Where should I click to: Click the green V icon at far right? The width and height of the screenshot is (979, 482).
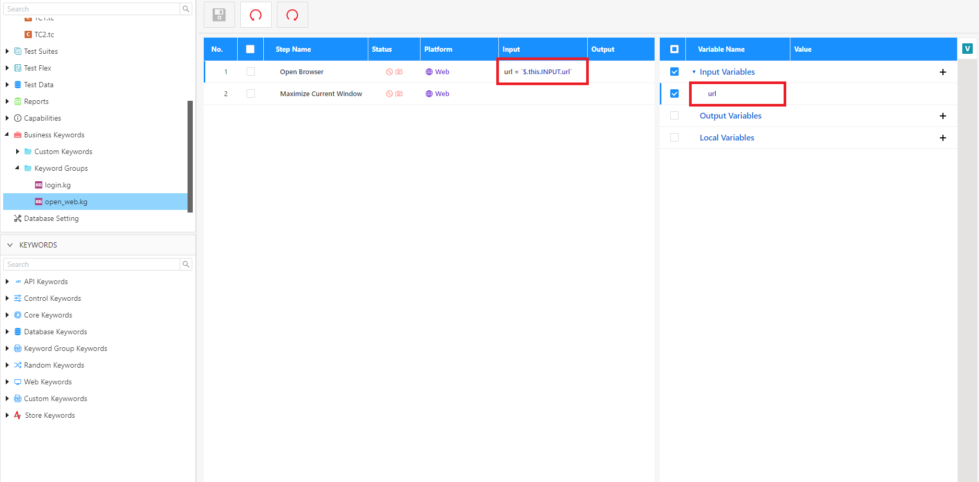(968, 49)
